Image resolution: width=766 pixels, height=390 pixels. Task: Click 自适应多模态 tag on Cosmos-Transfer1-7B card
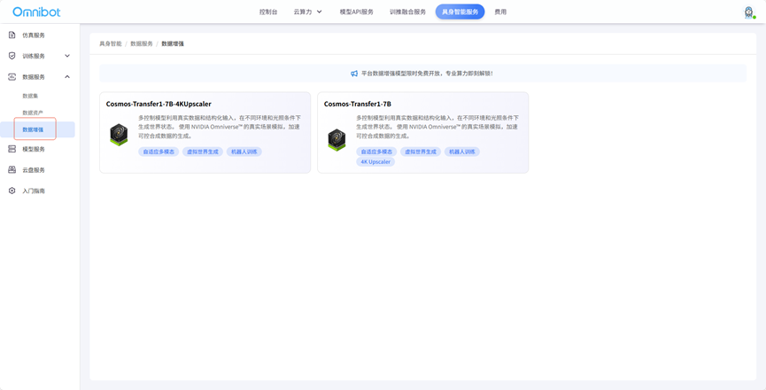(376, 152)
